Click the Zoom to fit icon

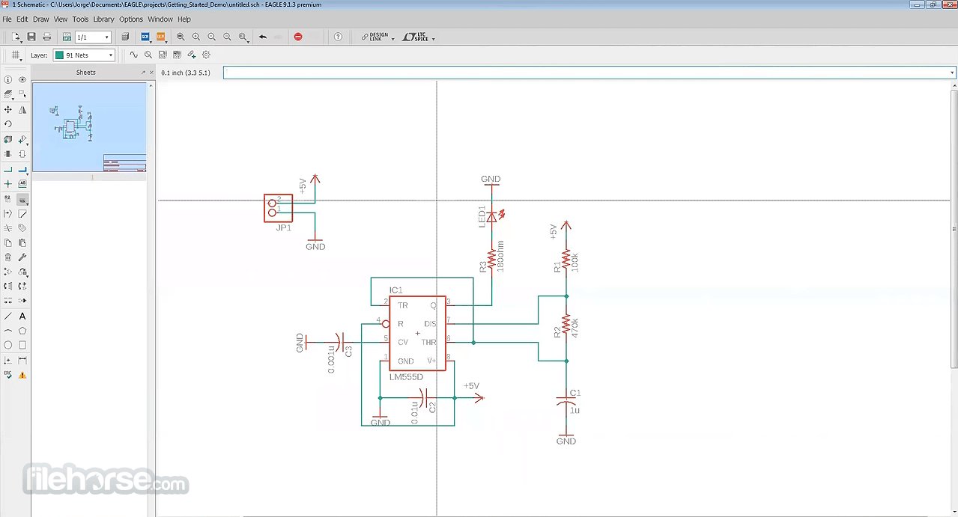point(181,37)
